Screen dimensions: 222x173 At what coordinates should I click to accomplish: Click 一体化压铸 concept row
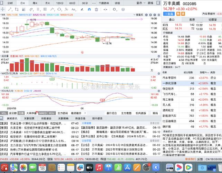point(192,83)
